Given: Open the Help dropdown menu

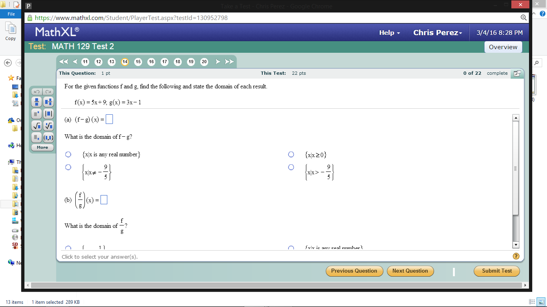Looking at the screenshot, I should click(x=389, y=32).
